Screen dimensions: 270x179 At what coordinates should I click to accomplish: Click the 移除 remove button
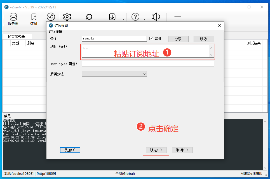tap(204, 39)
